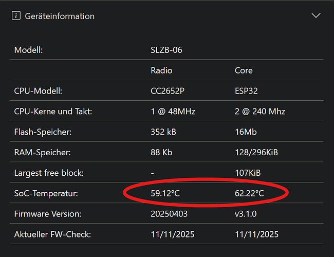Collapse the Geräteinformation panel with the chevron

[x=316, y=15]
